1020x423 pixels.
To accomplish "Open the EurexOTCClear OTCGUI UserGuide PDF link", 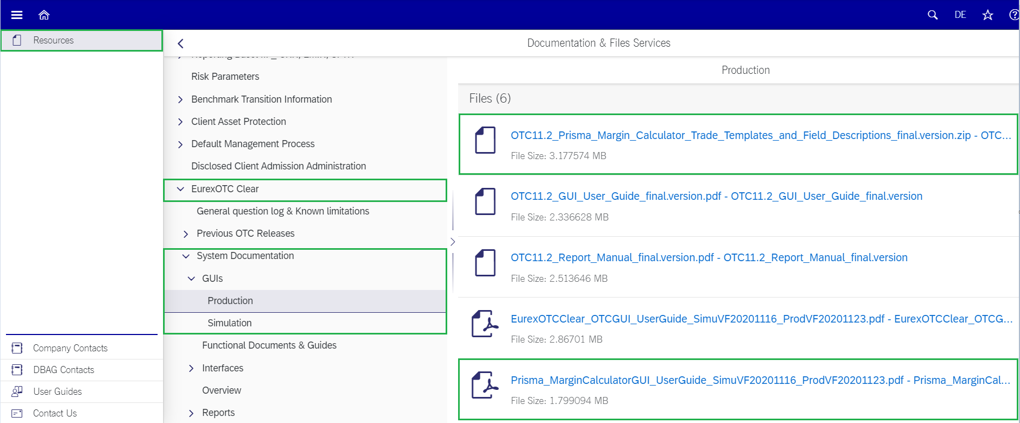I will (x=761, y=319).
